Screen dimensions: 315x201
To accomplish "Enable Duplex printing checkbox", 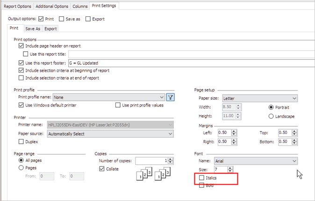I will [21, 141].
